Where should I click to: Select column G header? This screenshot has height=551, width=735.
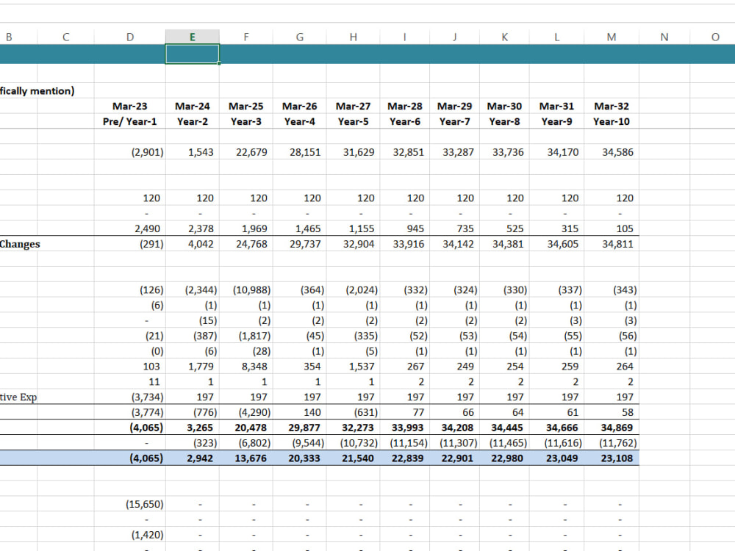300,37
